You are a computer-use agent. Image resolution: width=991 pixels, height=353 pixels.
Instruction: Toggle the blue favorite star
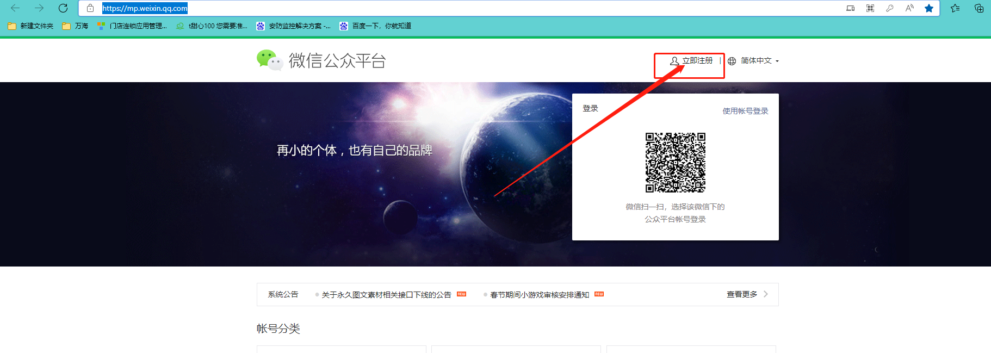click(x=929, y=8)
